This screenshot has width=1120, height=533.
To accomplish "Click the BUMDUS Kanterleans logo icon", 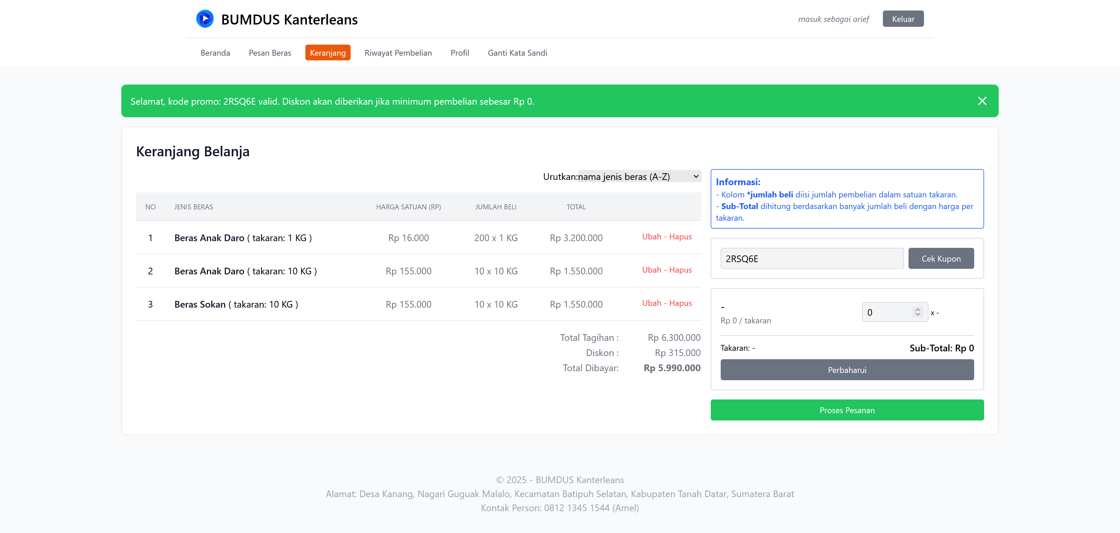I will click(205, 19).
